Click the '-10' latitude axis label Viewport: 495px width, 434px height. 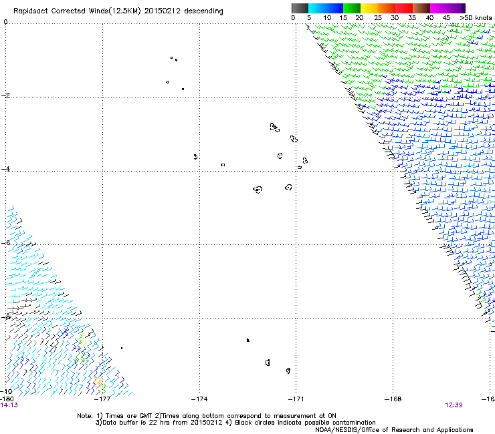pos(6,391)
